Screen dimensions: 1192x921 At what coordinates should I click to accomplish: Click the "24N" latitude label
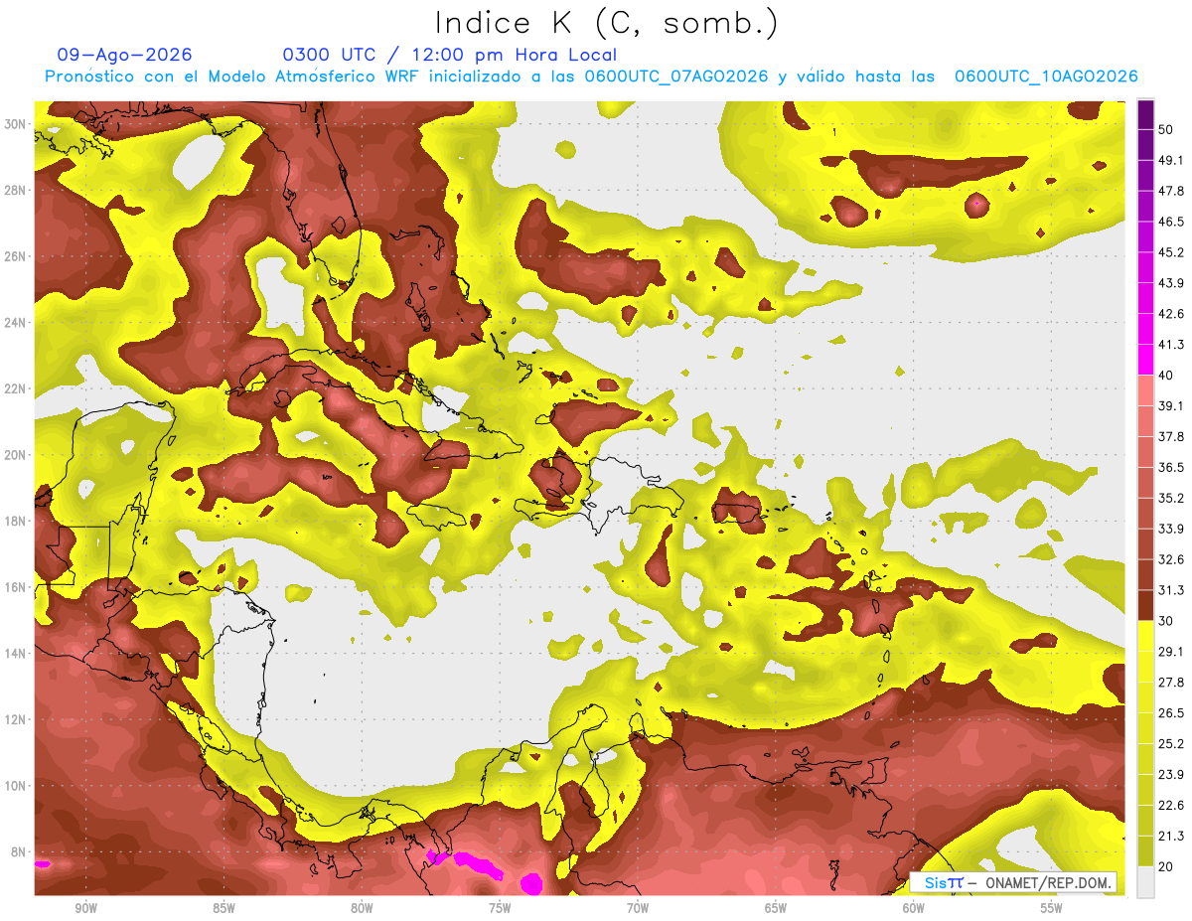(x=17, y=323)
